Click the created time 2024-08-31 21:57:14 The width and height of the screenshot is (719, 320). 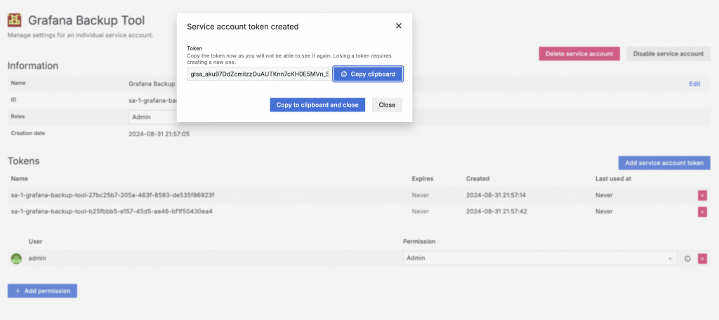point(496,195)
